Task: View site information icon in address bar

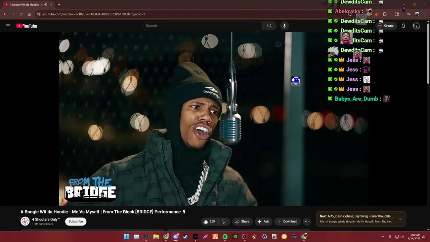Action: click(39, 14)
